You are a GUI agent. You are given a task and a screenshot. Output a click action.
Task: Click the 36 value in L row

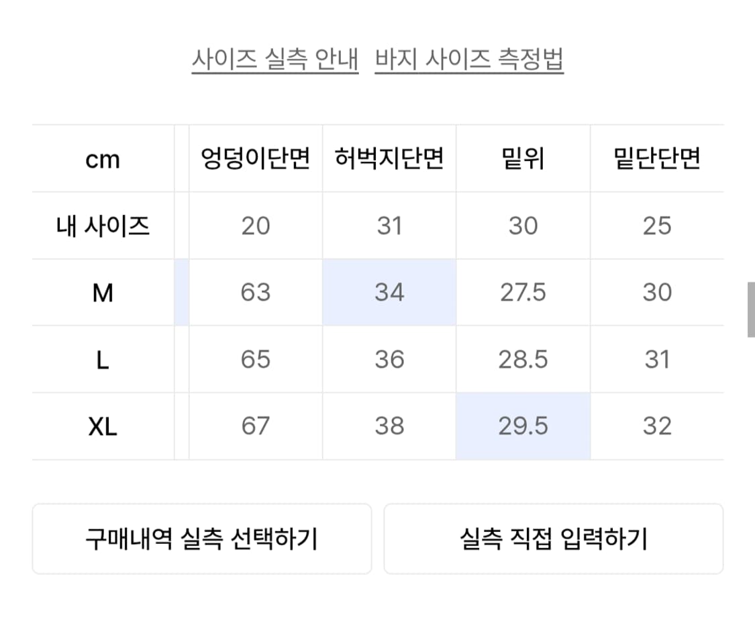[x=389, y=359]
